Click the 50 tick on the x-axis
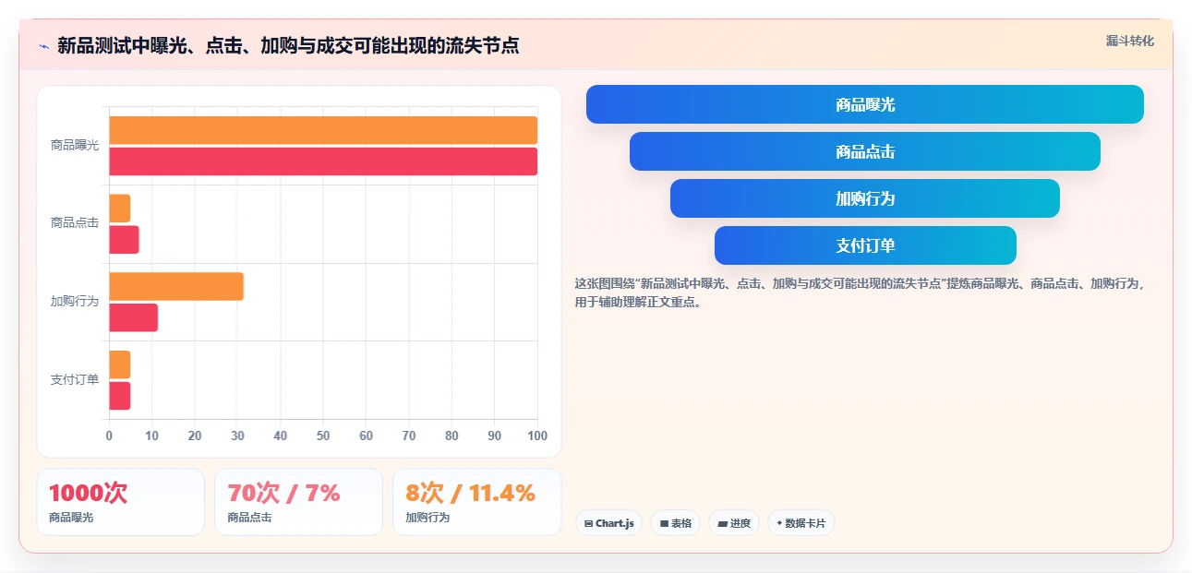1192x573 pixels. [323, 436]
